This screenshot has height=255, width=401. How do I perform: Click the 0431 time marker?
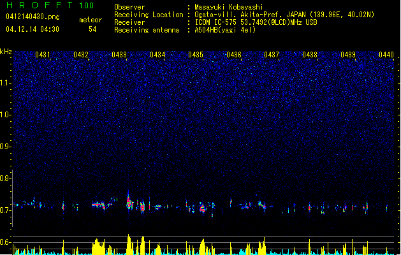click(43, 55)
